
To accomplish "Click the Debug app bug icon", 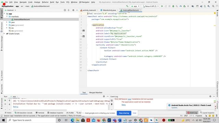I will (x=173, y=6).
